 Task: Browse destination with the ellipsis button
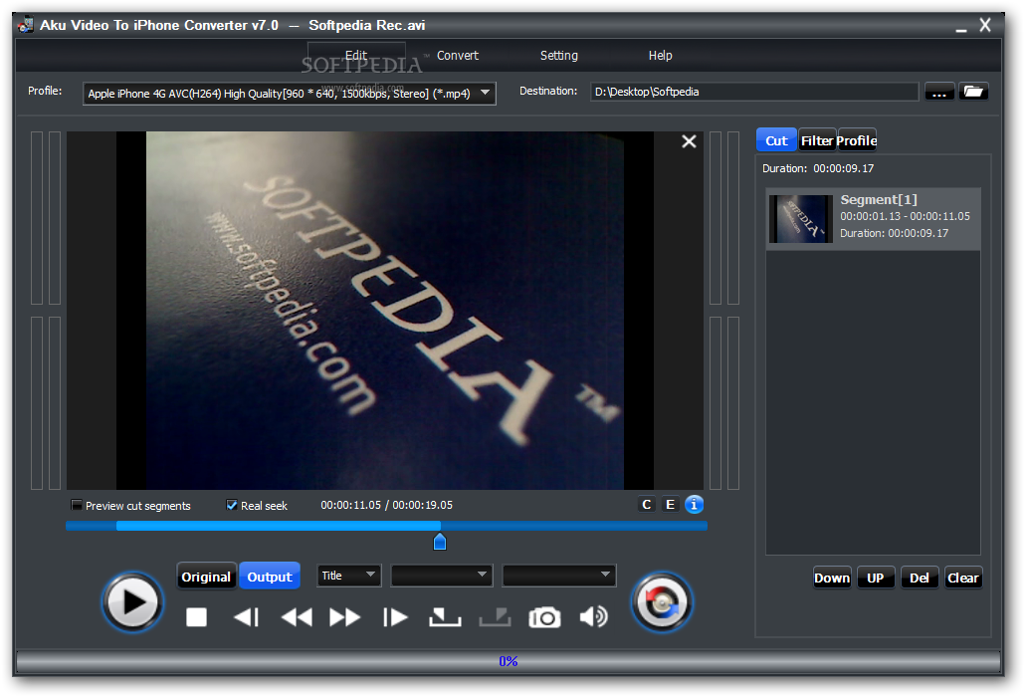(x=939, y=92)
